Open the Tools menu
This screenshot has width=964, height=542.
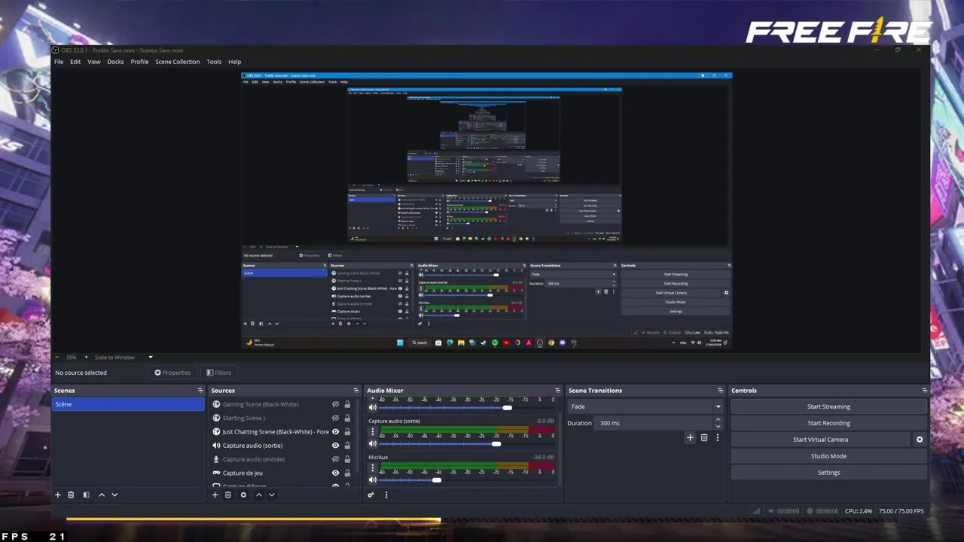tap(214, 62)
